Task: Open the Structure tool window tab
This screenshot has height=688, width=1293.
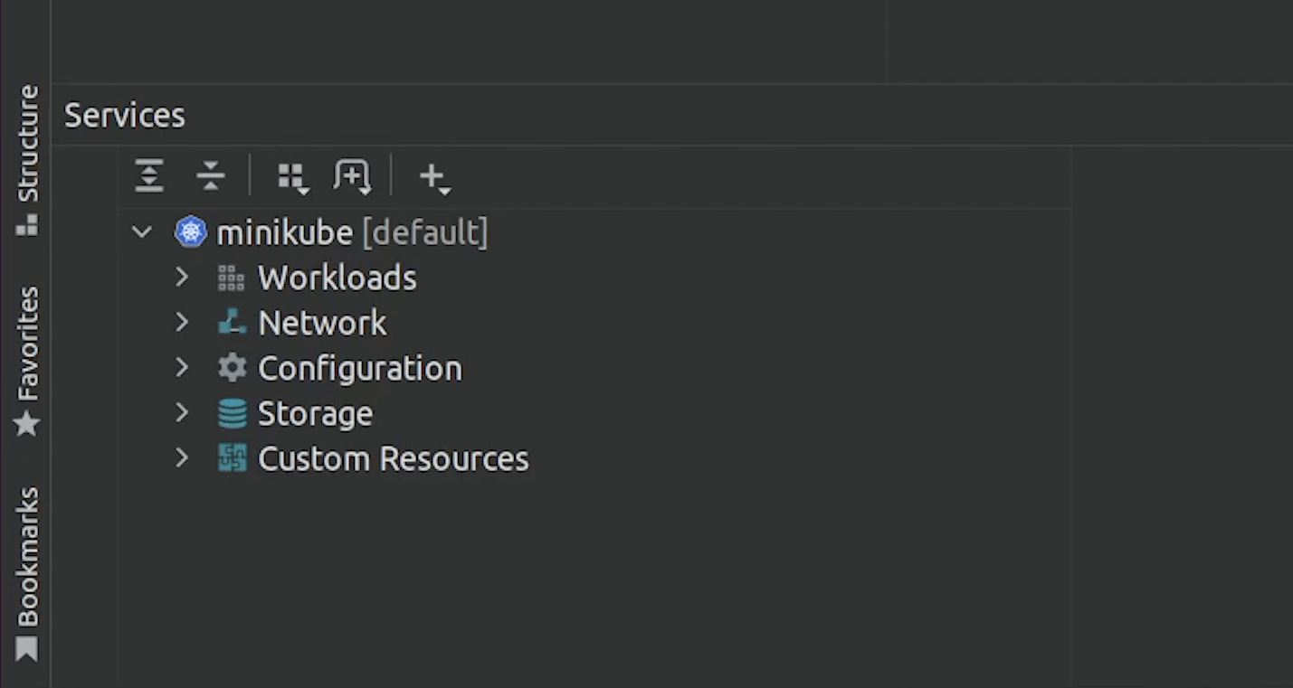Action: (27, 159)
